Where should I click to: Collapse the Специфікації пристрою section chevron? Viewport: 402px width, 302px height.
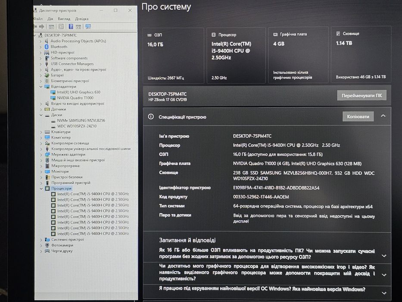(383, 116)
